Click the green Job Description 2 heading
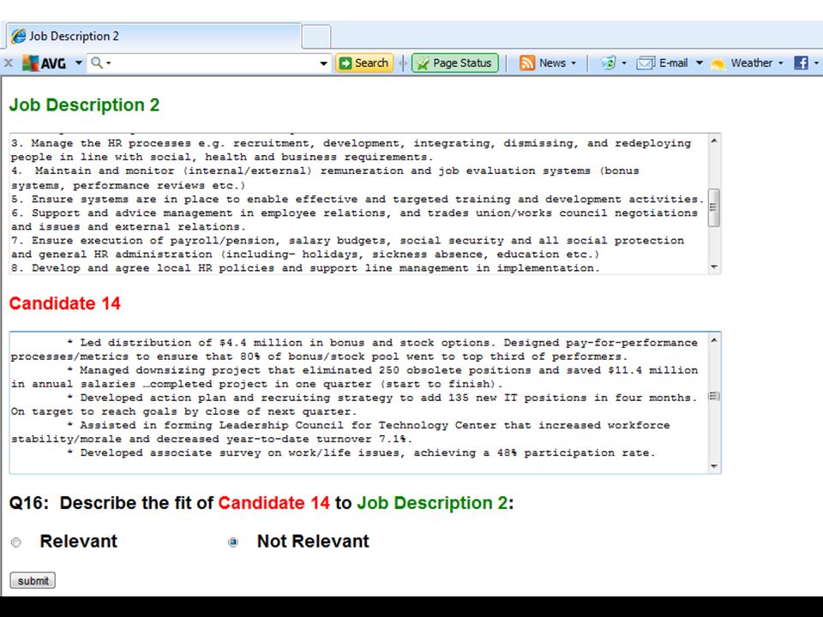The width and height of the screenshot is (823, 617). pos(84,105)
